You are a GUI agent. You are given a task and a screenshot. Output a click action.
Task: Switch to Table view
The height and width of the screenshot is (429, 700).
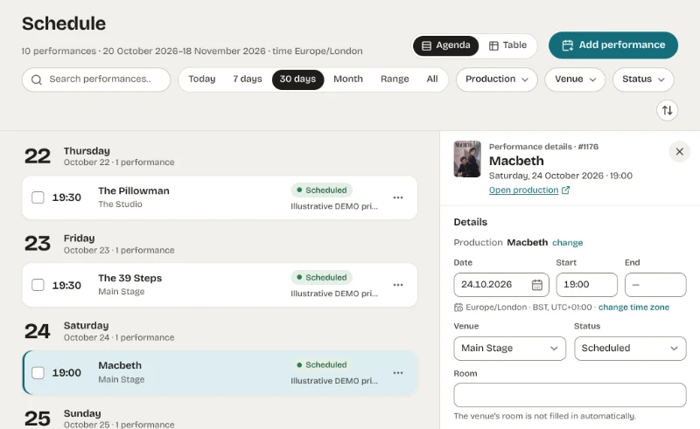click(x=507, y=45)
